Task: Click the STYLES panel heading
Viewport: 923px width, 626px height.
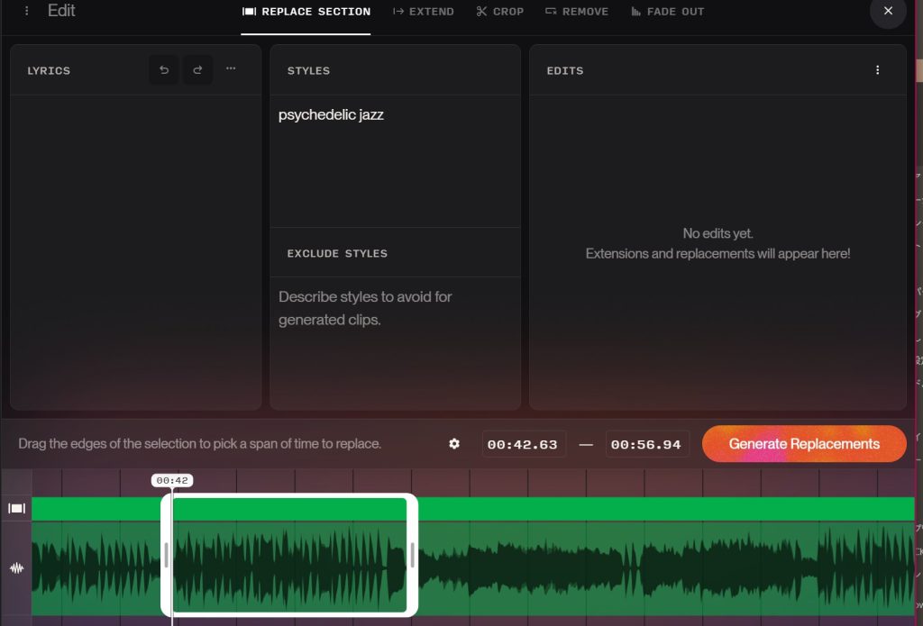Action: 308,70
